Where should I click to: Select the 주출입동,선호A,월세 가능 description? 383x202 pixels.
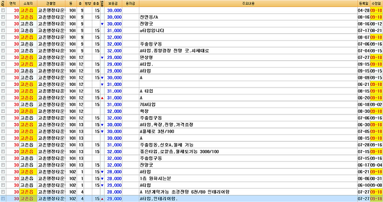(x=166, y=145)
